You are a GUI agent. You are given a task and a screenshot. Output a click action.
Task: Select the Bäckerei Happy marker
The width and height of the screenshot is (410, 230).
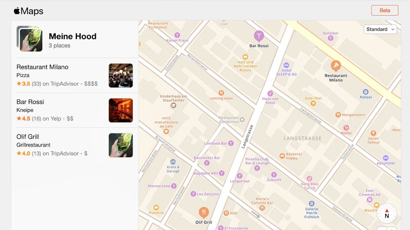pyautogui.click(x=282, y=156)
